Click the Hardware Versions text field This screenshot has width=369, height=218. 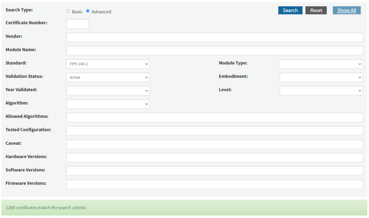[x=214, y=158]
